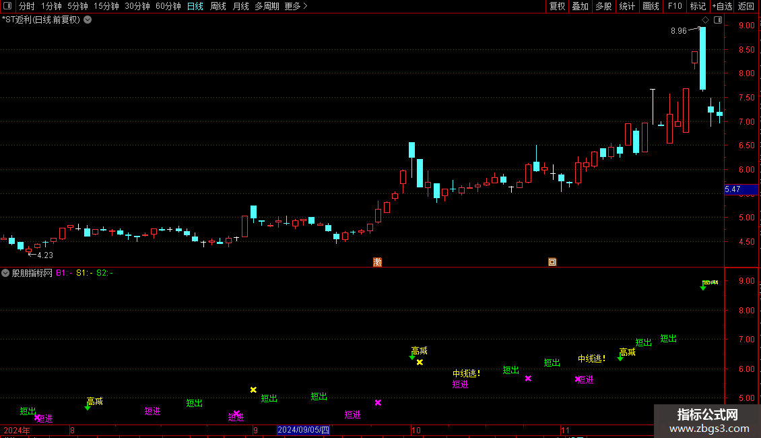Click the *ST返利(日线.前复权) chart title
The width and height of the screenshot is (761, 438).
41,20
